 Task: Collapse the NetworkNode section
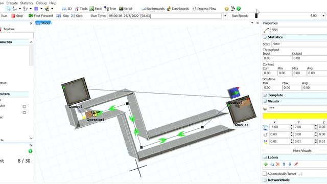coord(265,180)
